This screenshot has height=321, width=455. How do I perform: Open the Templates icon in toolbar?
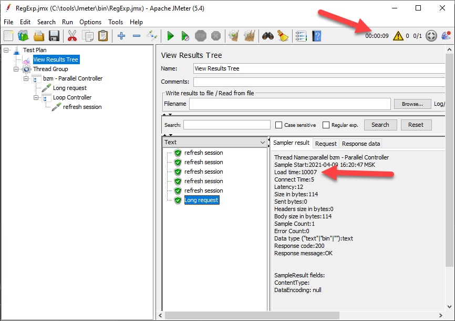(x=23, y=36)
